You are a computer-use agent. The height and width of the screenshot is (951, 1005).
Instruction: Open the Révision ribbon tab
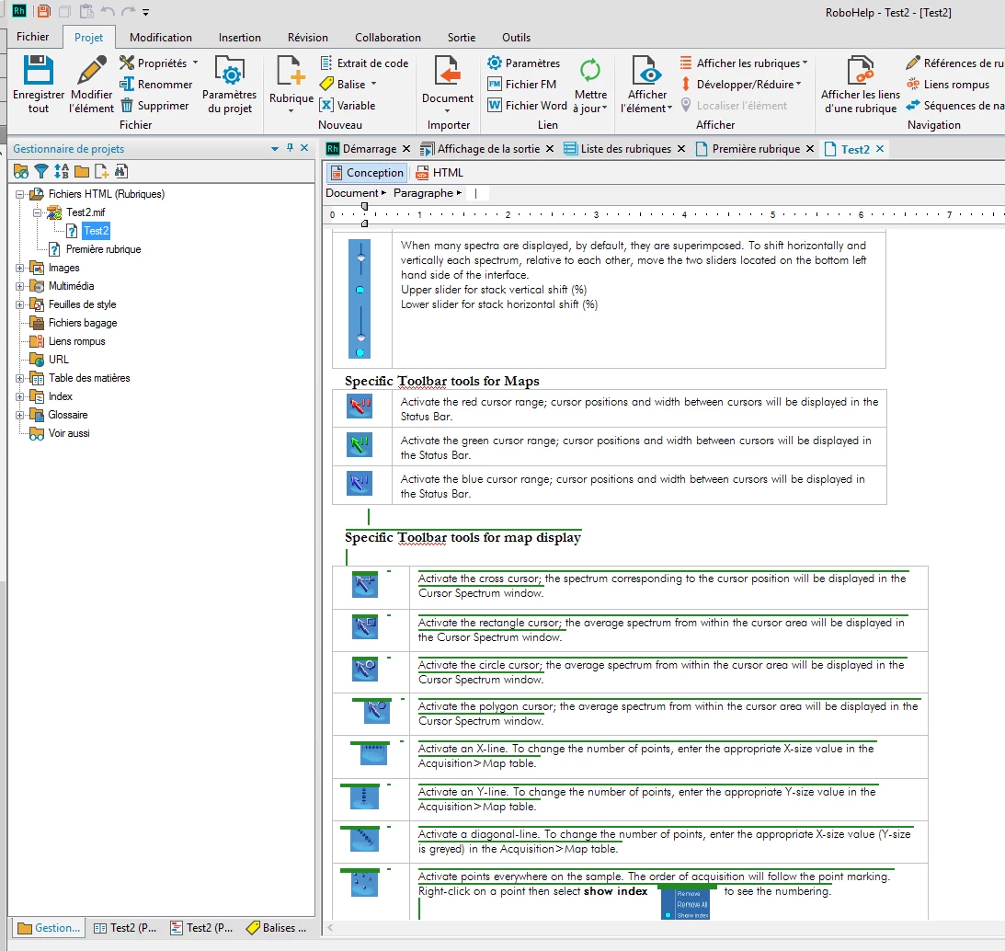[x=308, y=38]
